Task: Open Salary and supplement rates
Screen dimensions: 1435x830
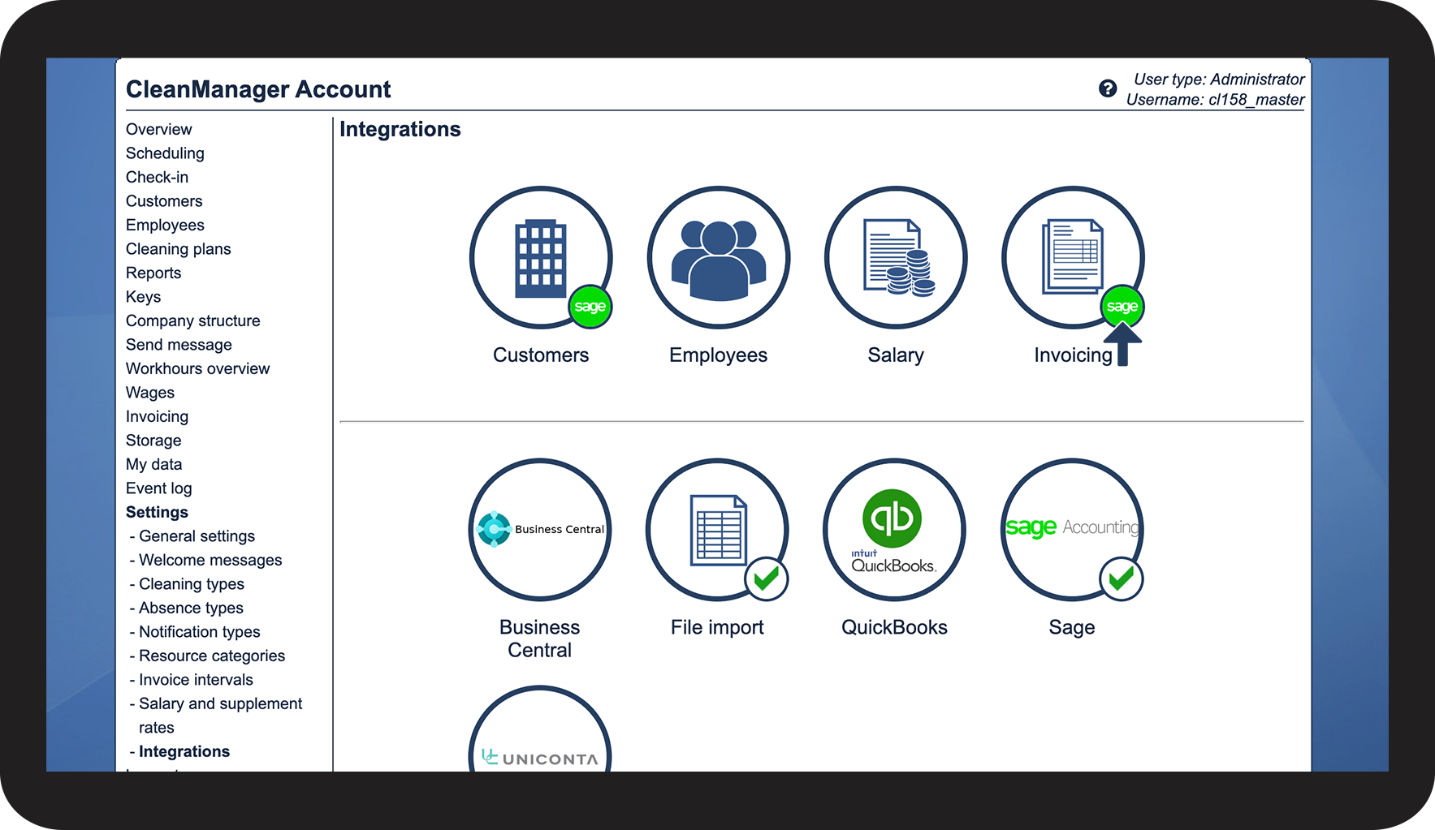Action: click(x=220, y=716)
